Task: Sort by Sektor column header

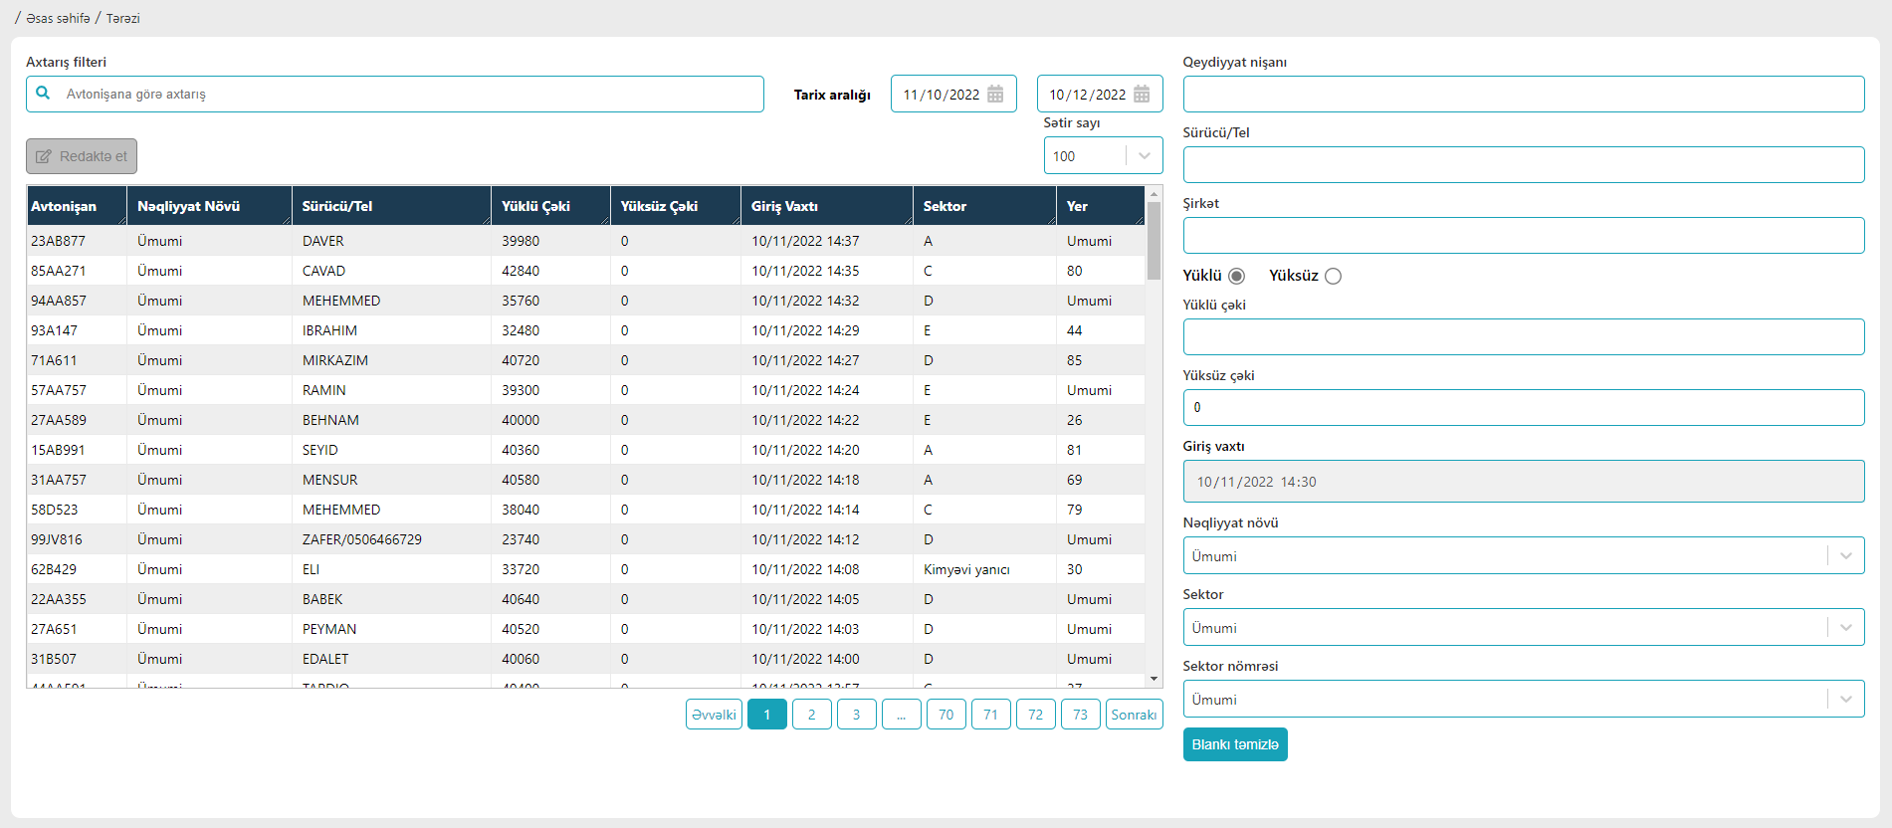Action: [984, 206]
